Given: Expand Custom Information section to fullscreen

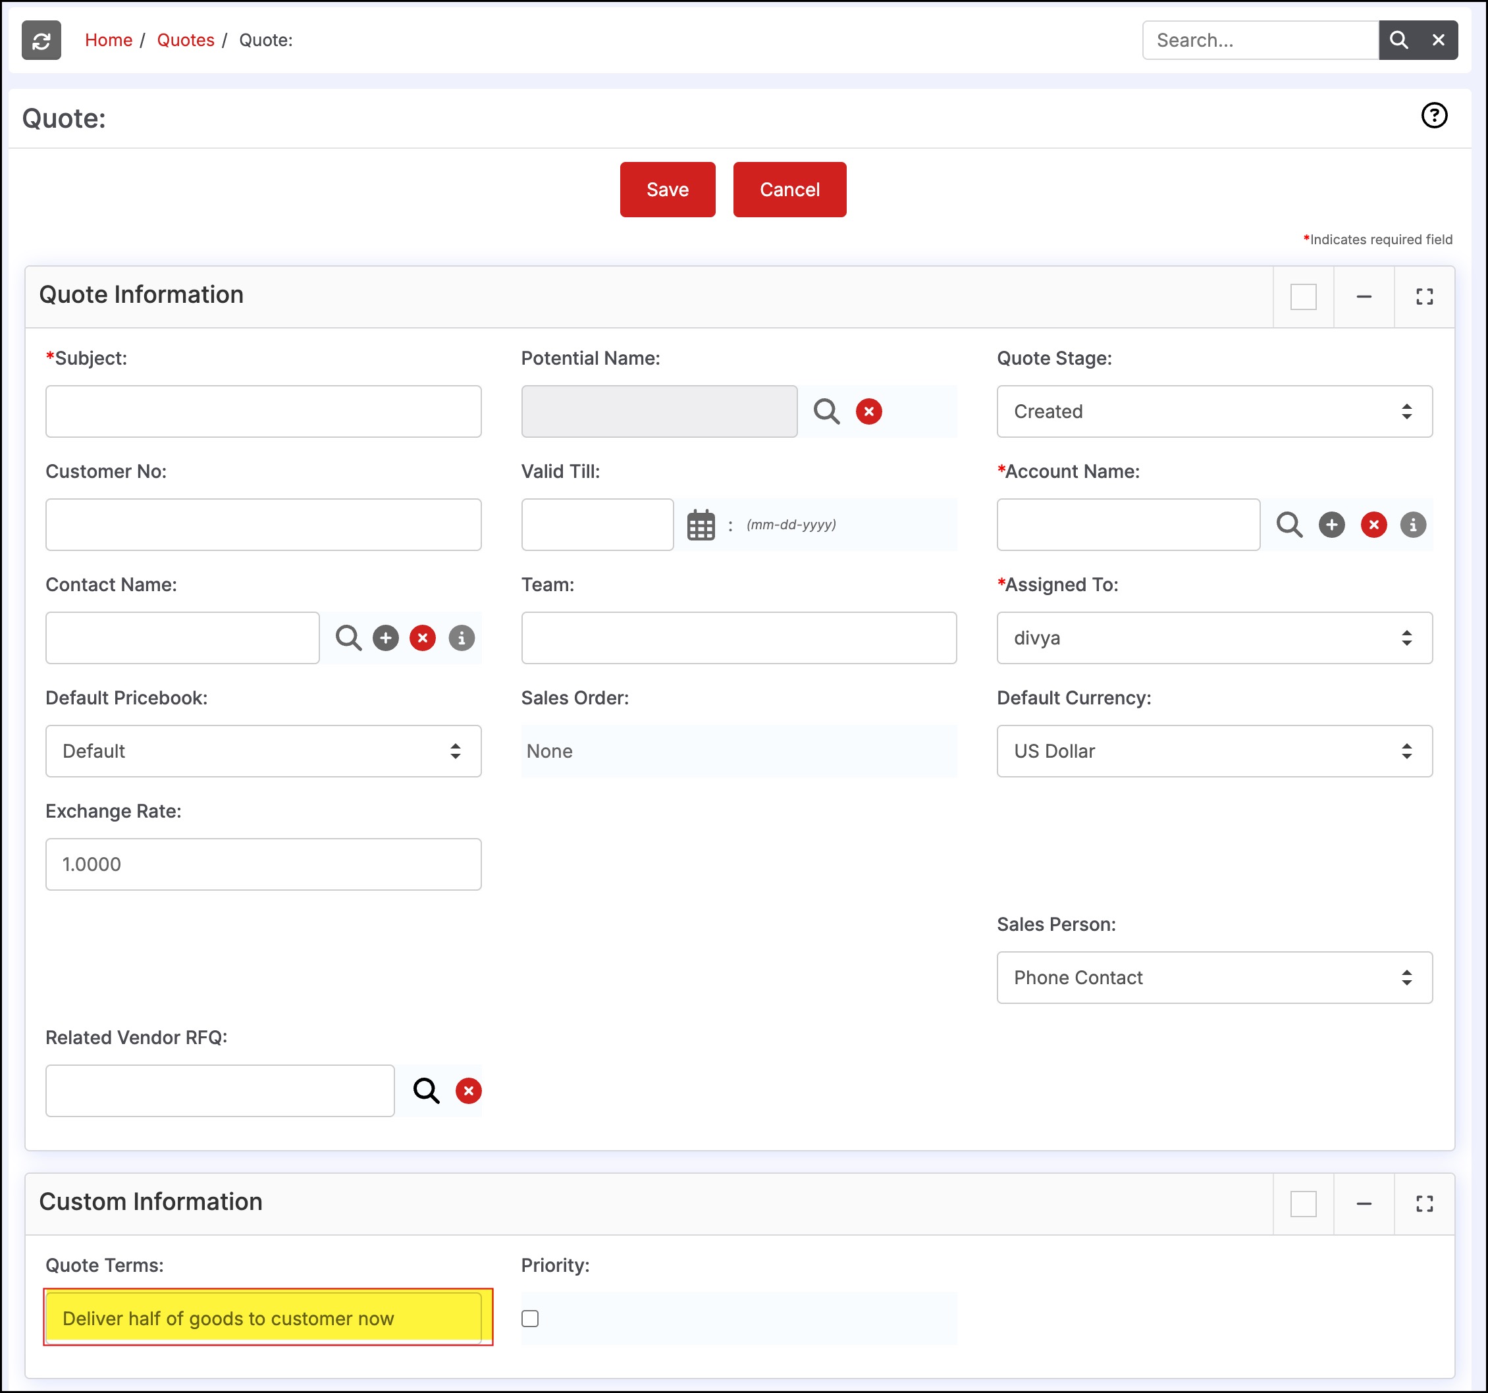Looking at the screenshot, I should pyautogui.click(x=1424, y=1203).
